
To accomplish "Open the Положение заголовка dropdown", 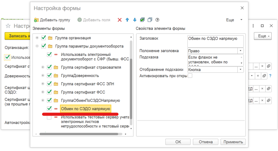I will coord(240,51).
